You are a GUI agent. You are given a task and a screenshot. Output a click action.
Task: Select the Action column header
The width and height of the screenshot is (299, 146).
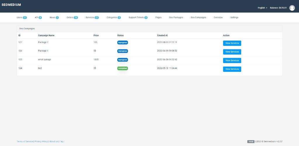coord(226,35)
